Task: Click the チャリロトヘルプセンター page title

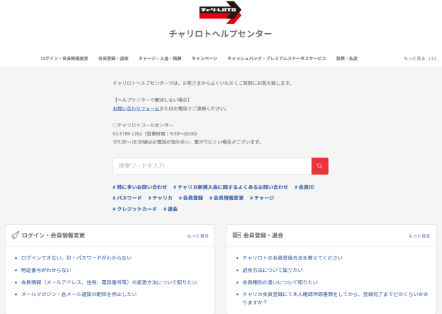Action: pos(220,34)
